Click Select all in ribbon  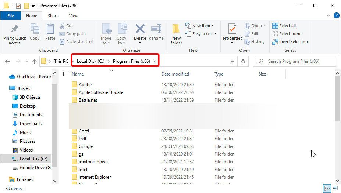click(284, 26)
